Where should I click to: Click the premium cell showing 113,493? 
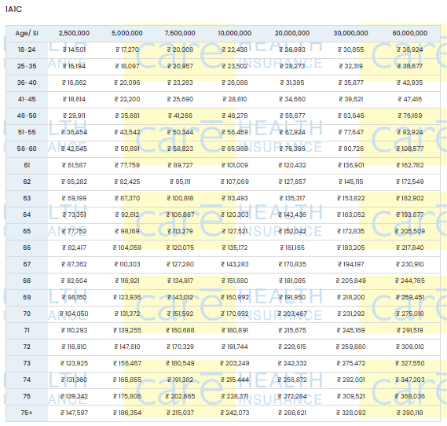(235, 198)
